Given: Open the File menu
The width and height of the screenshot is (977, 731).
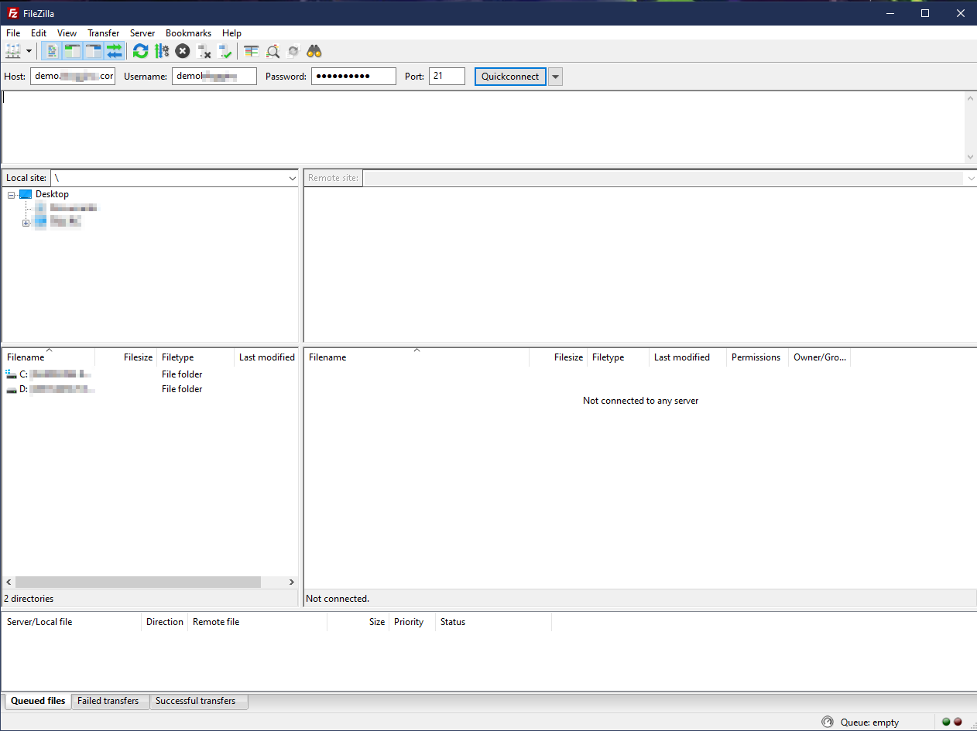Looking at the screenshot, I should [x=13, y=33].
